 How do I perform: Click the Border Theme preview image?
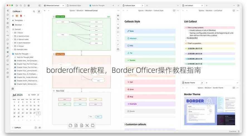click(x=209, y=111)
